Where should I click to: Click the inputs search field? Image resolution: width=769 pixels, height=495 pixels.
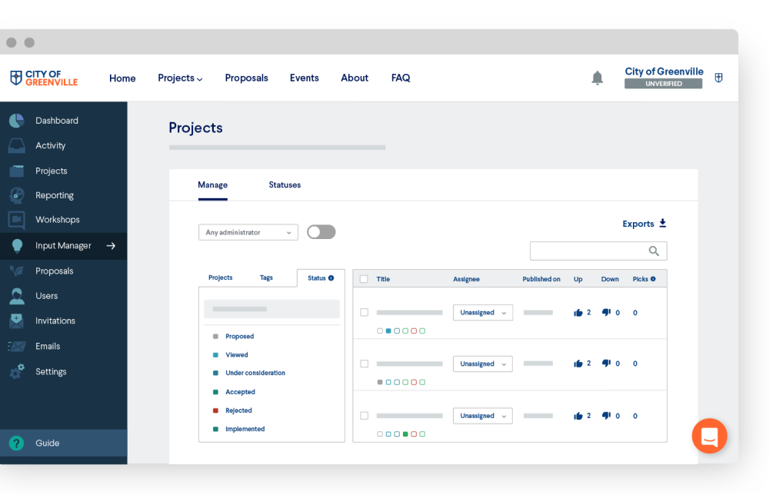coord(598,251)
